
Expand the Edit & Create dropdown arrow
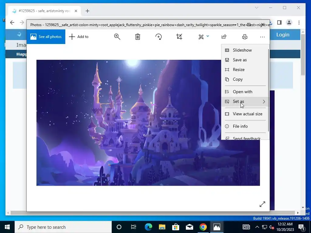(208, 36)
